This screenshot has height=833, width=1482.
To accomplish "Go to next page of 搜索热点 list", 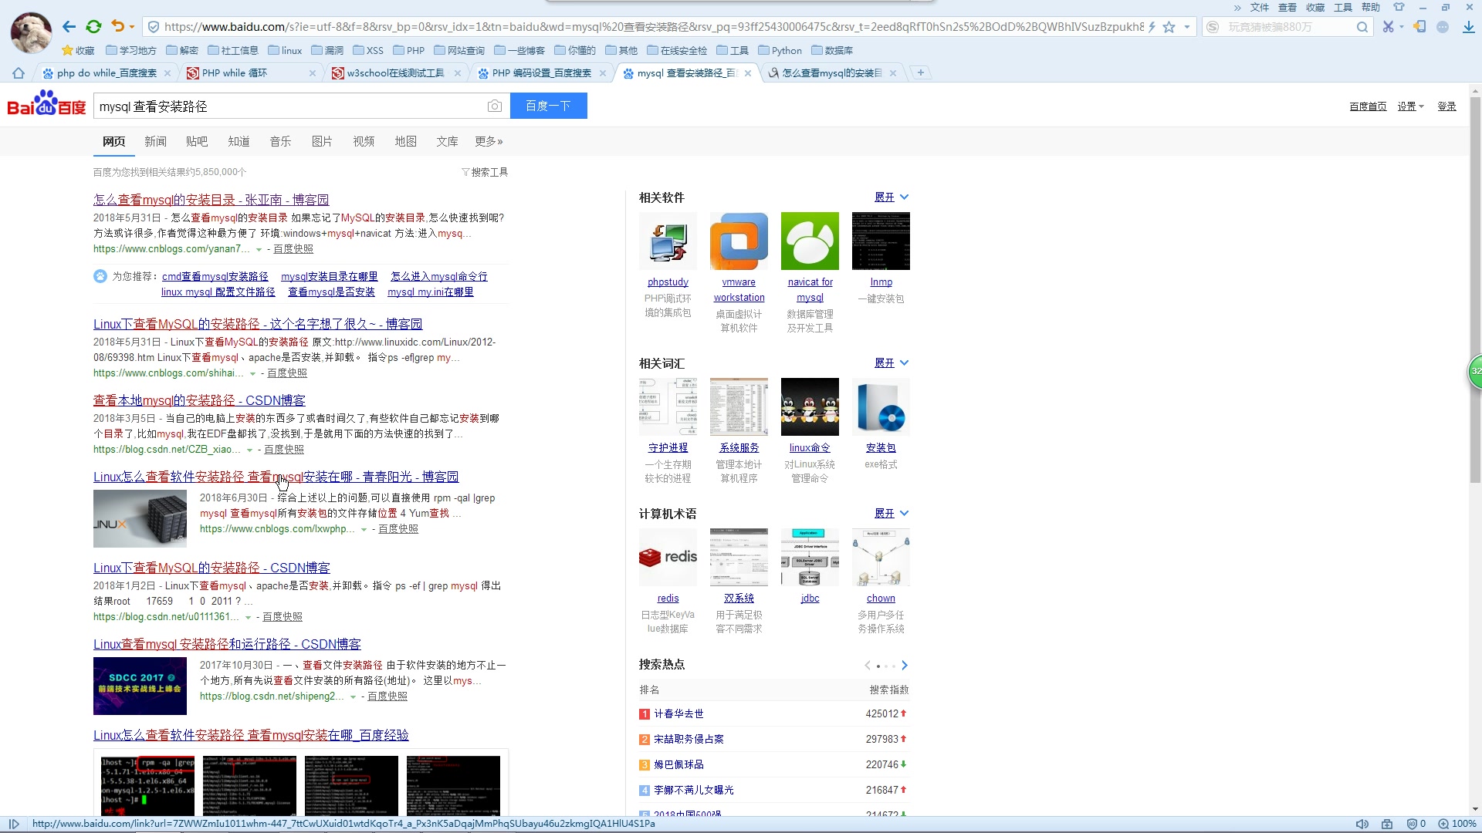I will [905, 666].
